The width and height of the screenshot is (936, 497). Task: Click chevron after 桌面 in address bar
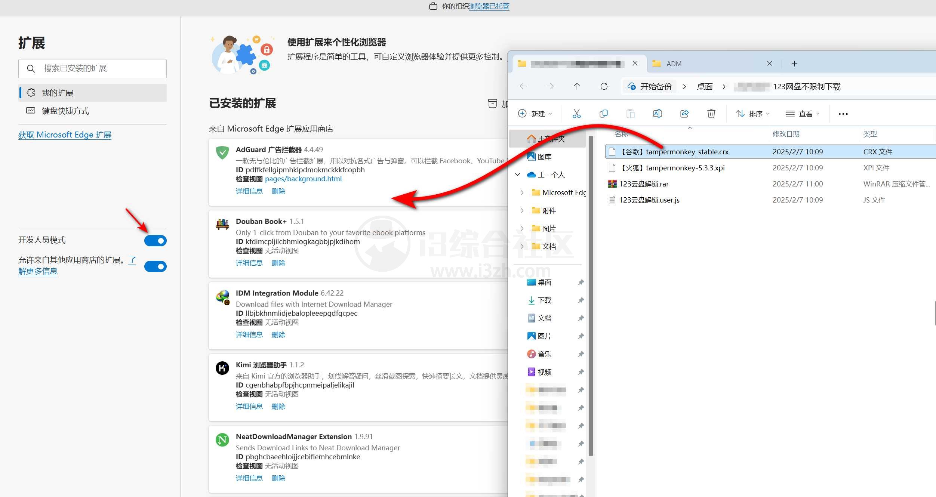click(x=724, y=86)
